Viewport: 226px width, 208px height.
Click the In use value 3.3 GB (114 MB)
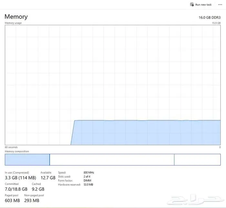tap(20, 178)
